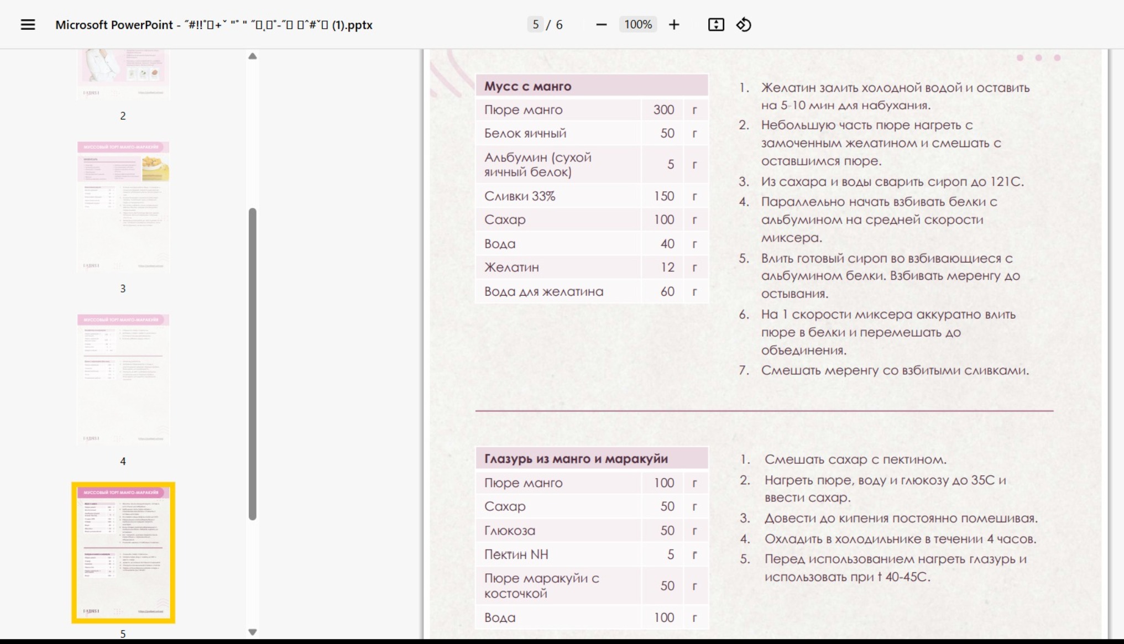
Task: Click the document title text
Action: tap(213, 25)
